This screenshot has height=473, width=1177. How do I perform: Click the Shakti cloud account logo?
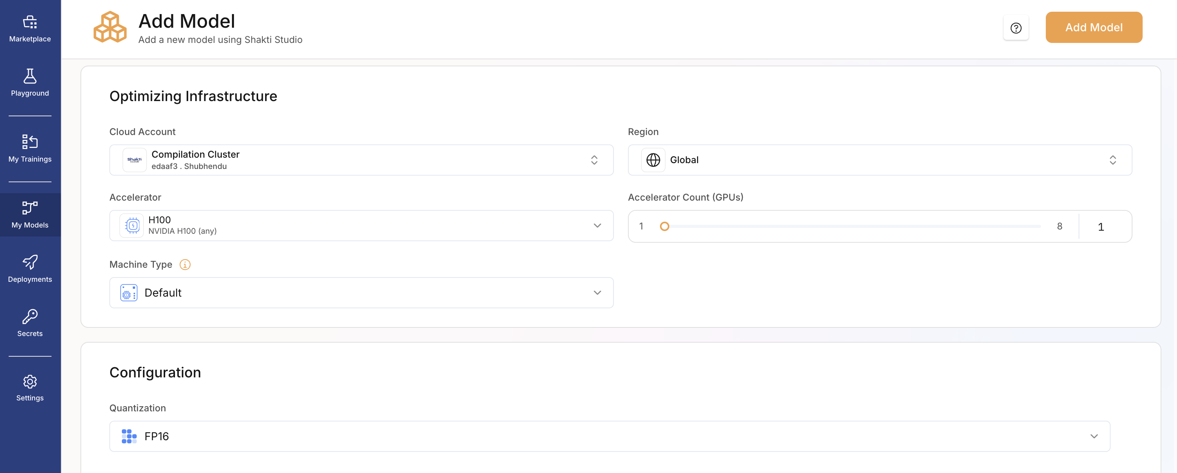click(134, 160)
